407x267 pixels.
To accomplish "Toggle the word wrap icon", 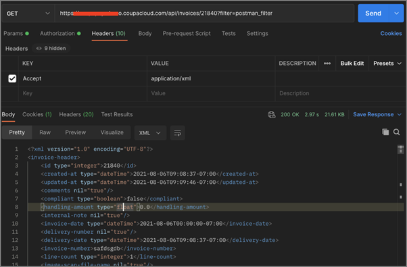I will click(x=178, y=133).
